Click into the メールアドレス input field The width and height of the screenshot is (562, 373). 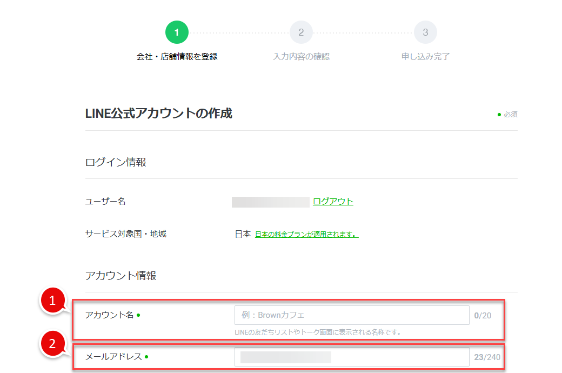click(x=351, y=357)
